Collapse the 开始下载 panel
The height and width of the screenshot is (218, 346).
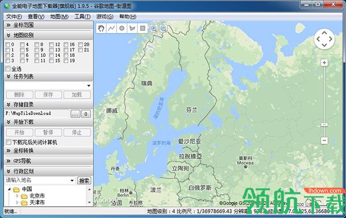48,122
